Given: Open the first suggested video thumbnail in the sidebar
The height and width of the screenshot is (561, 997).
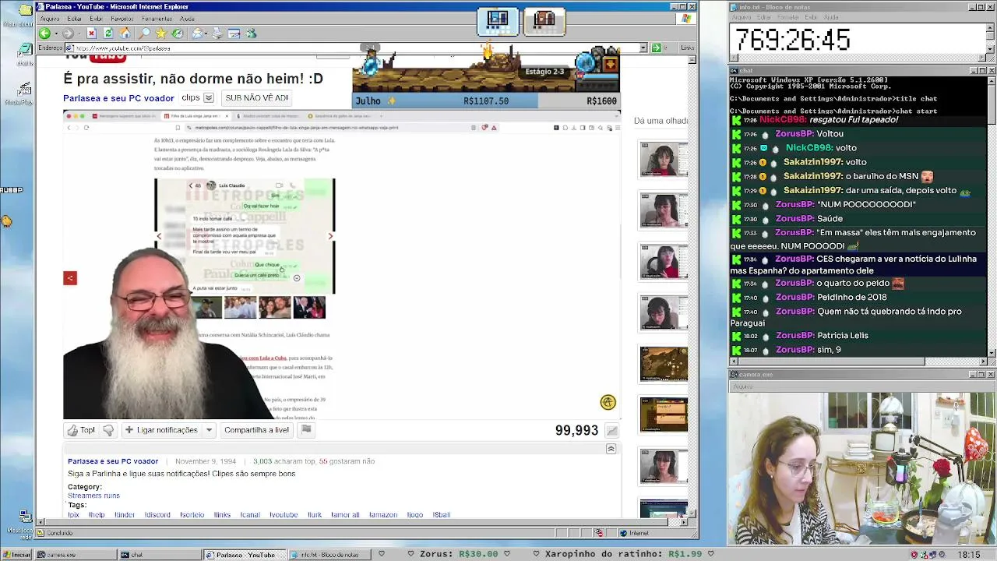Looking at the screenshot, I should pyautogui.click(x=664, y=159).
